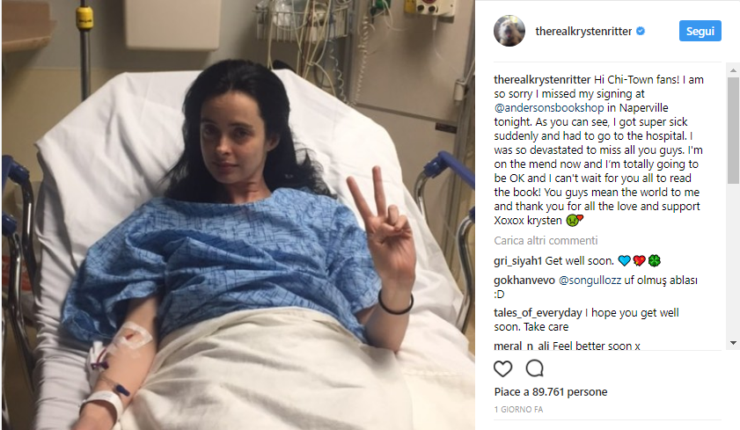Open meral_n_ali commenter profile
The height and width of the screenshot is (430, 740).
(522, 346)
